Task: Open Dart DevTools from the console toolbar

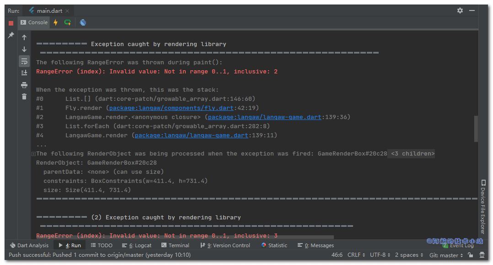Action: [83, 22]
